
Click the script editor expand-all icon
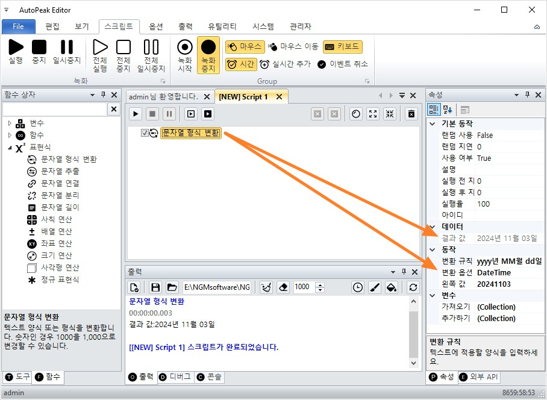(373, 114)
